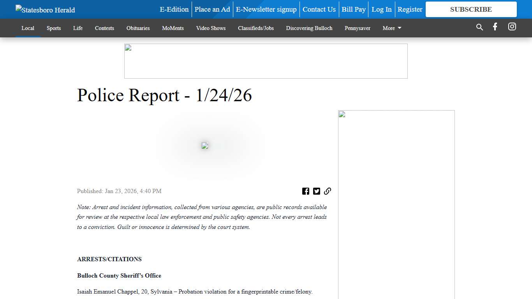Open the Classifieds/Jobs navigation dropdown

pos(256,28)
